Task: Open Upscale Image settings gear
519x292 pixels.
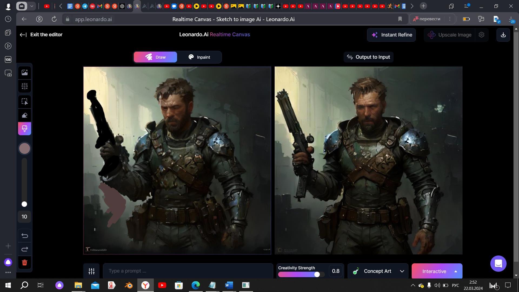Action: coord(481,35)
